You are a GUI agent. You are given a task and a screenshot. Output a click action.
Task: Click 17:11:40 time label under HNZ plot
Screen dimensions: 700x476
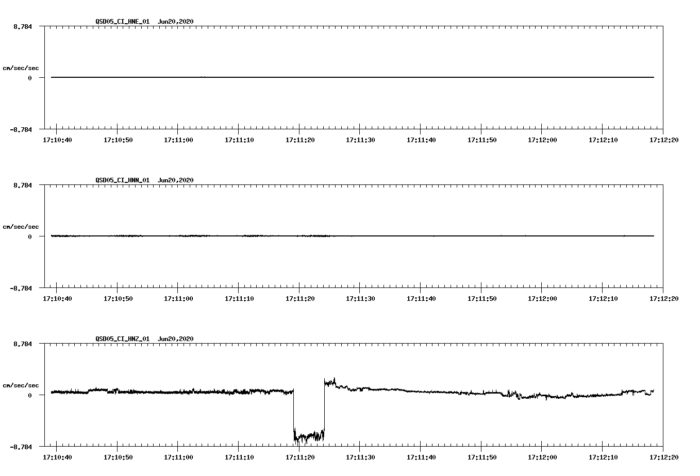pos(421,457)
